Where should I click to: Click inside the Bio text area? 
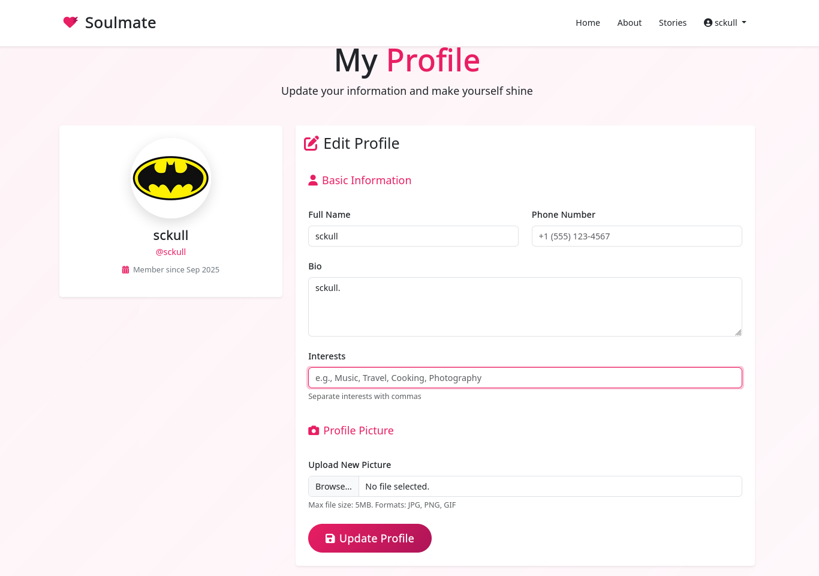[x=525, y=307]
